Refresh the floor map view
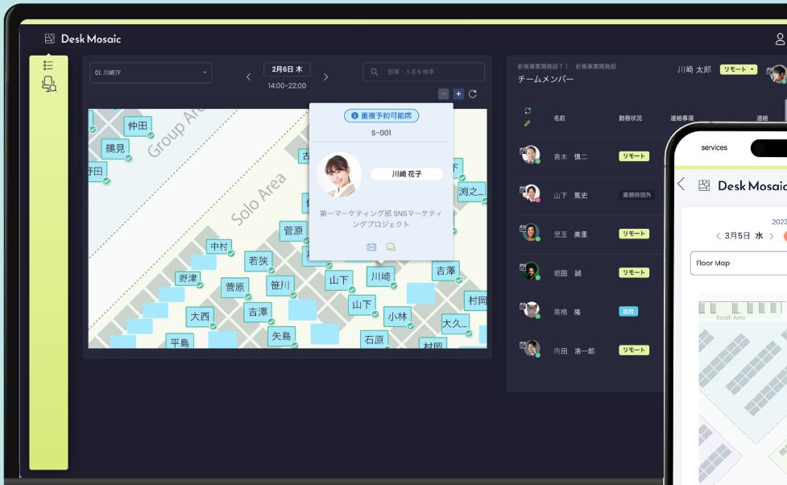The image size is (787, 485). tap(473, 94)
